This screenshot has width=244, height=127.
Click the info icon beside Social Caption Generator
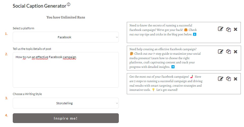[69, 4]
